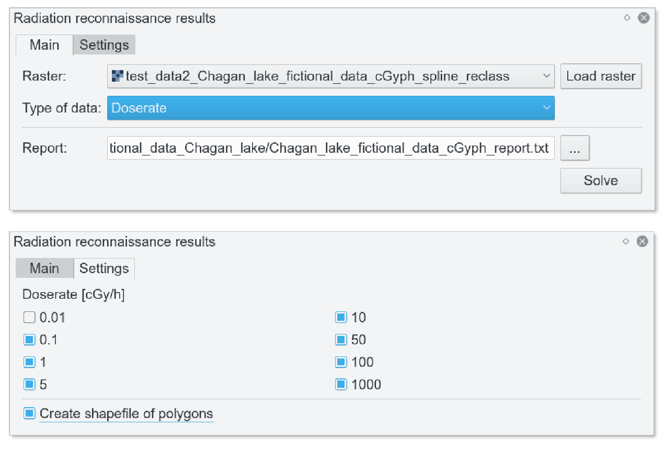665x449 pixels.
Task: Click the Report file path field
Action: (330, 149)
